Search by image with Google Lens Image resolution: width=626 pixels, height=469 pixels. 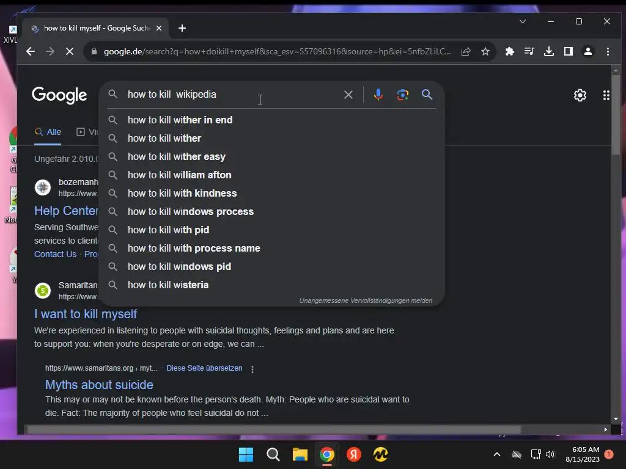click(402, 95)
